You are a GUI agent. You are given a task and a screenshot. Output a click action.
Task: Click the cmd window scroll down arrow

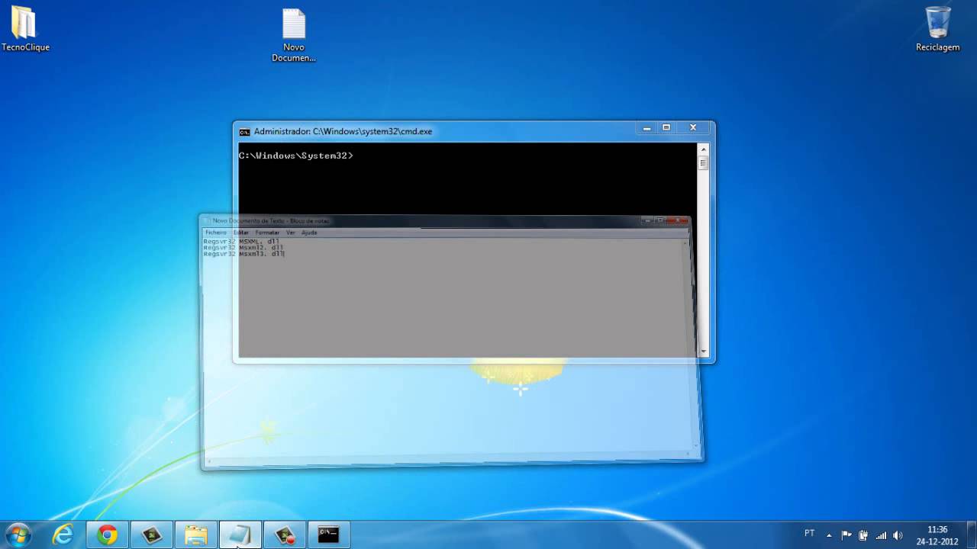point(703,352)
